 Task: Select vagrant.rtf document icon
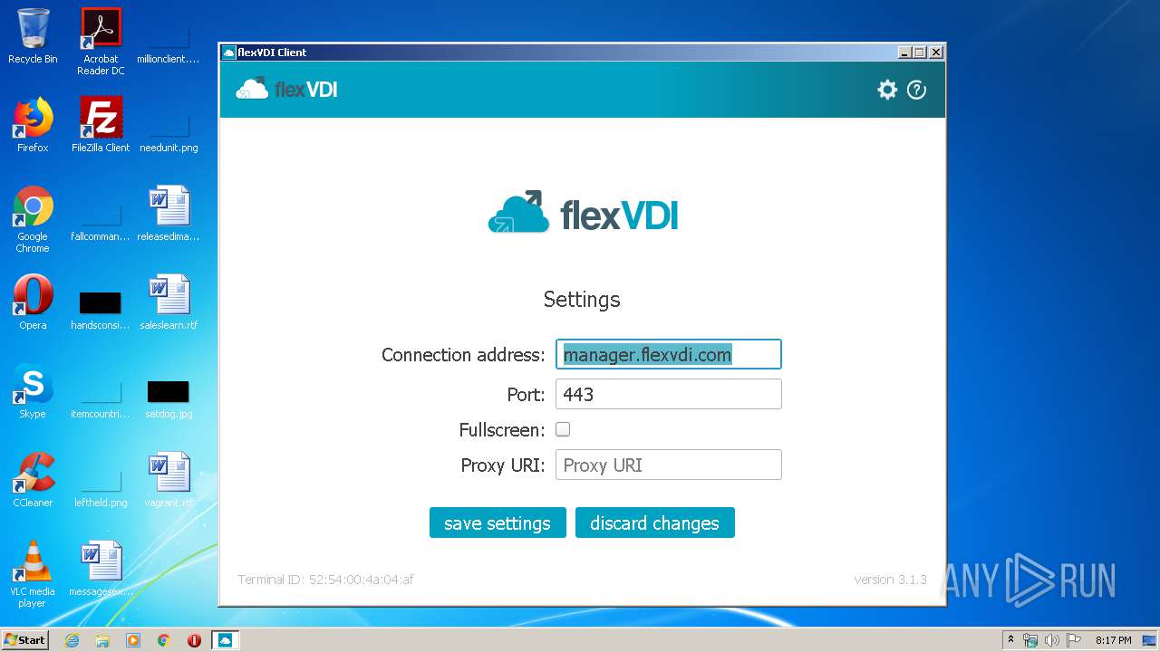[169, 480]
